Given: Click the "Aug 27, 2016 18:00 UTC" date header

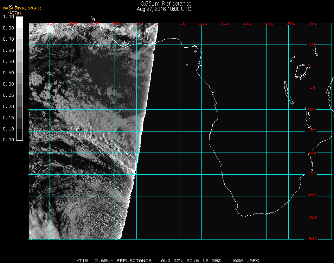Looking at the screenshot, I should point(164,9).
